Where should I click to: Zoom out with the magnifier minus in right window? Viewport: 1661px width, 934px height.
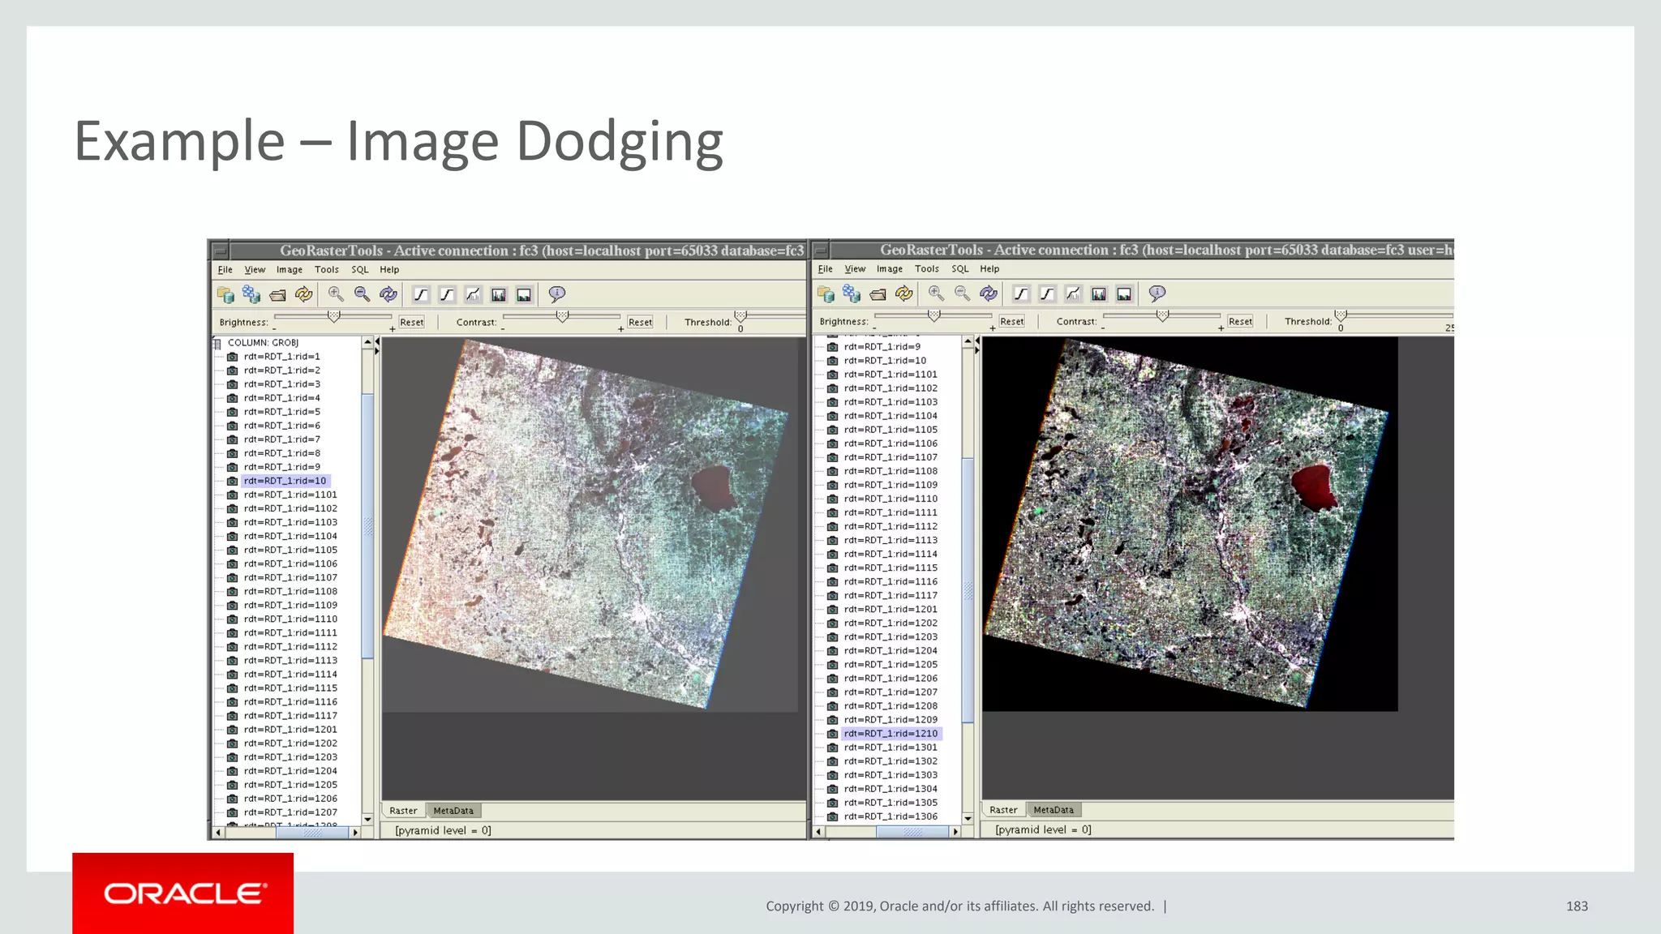pyautogui.click(x=962, y=293)
